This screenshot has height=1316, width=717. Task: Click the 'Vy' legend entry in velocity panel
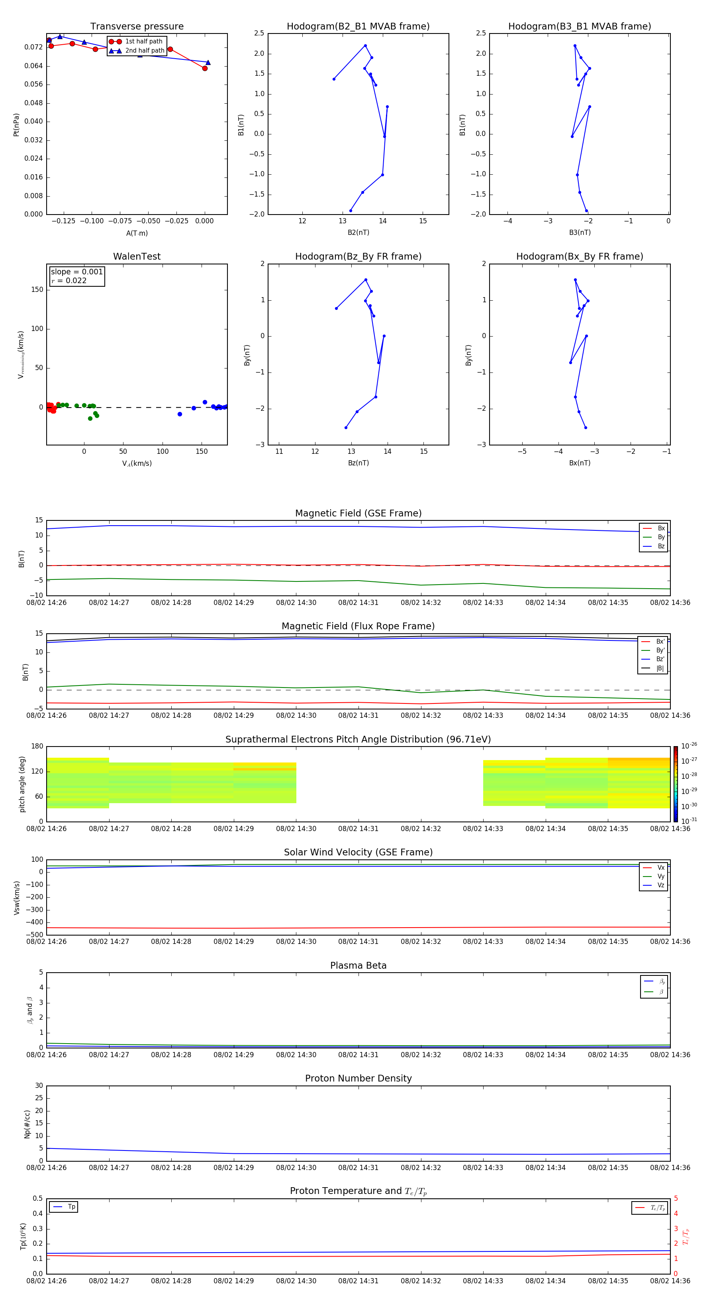pos(654,876)
